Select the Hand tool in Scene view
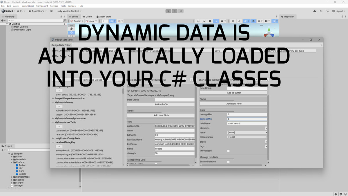Image resolution: width=348 pixels, height=196 pixels. tap(71, 29)
